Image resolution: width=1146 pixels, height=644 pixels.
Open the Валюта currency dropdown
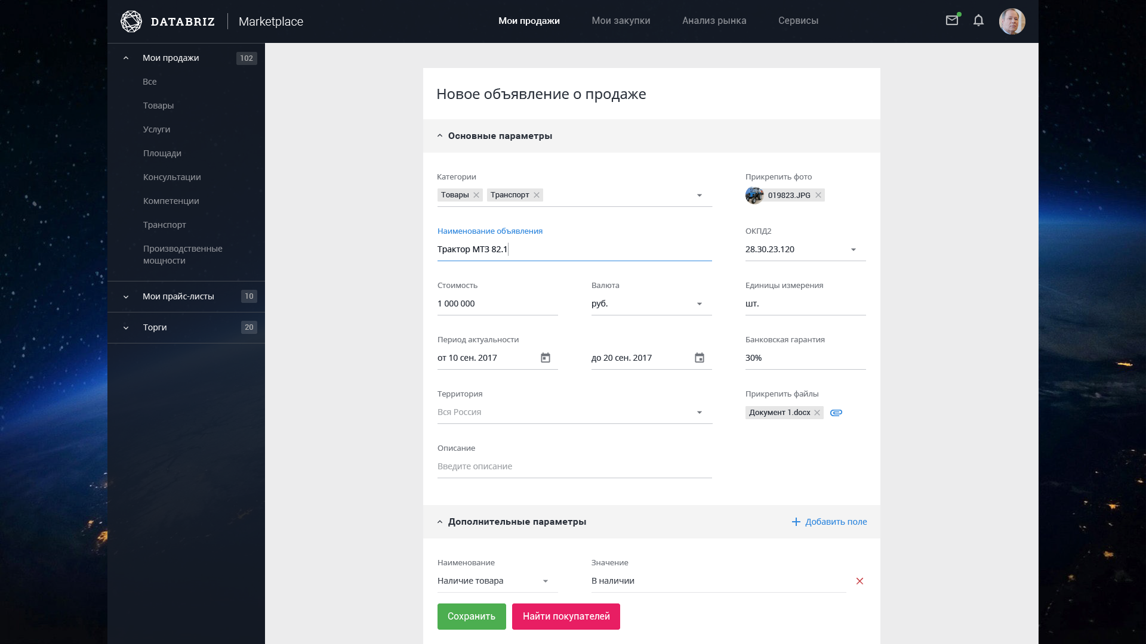[699, 304]
